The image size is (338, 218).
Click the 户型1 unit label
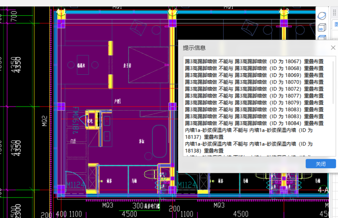118,101
